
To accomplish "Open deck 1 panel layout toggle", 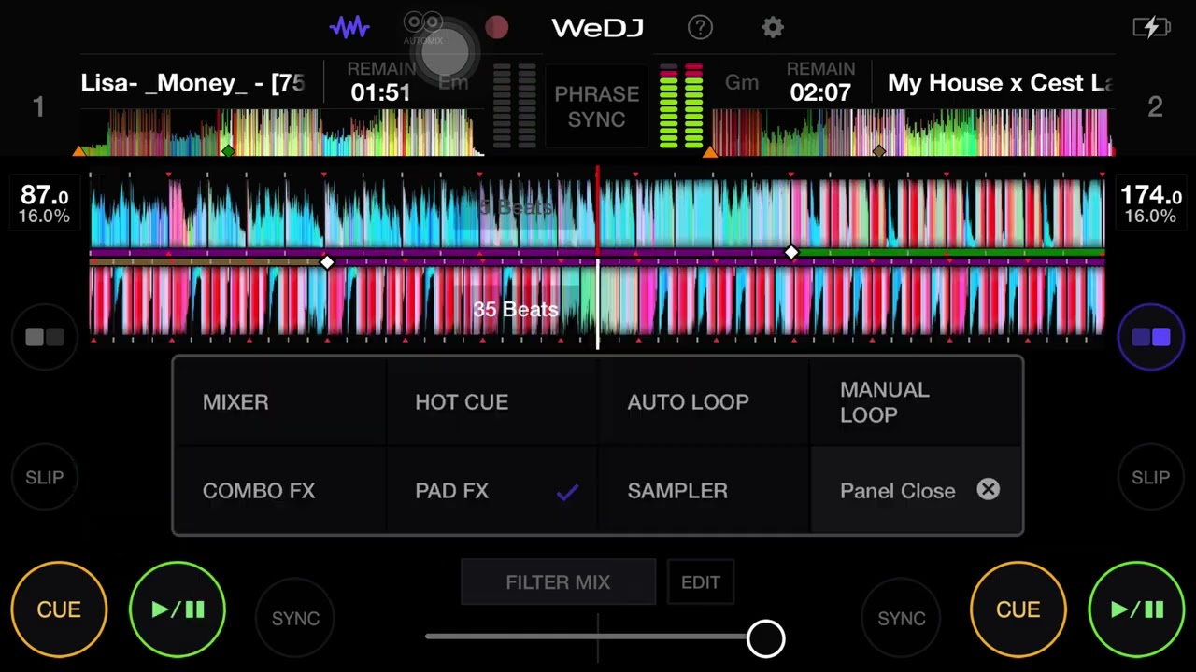I will (x=44, y=337).
